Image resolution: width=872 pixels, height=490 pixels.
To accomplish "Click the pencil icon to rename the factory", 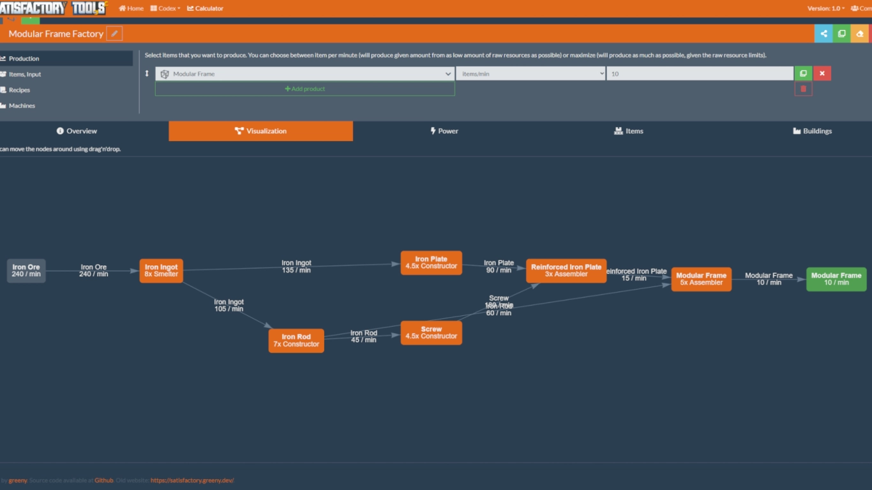I will point(114,33).
